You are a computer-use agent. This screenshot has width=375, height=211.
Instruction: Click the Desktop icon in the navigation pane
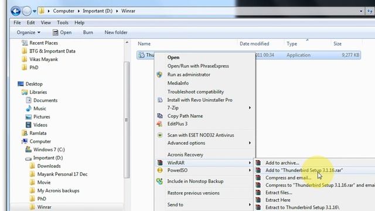click(21, 84)
